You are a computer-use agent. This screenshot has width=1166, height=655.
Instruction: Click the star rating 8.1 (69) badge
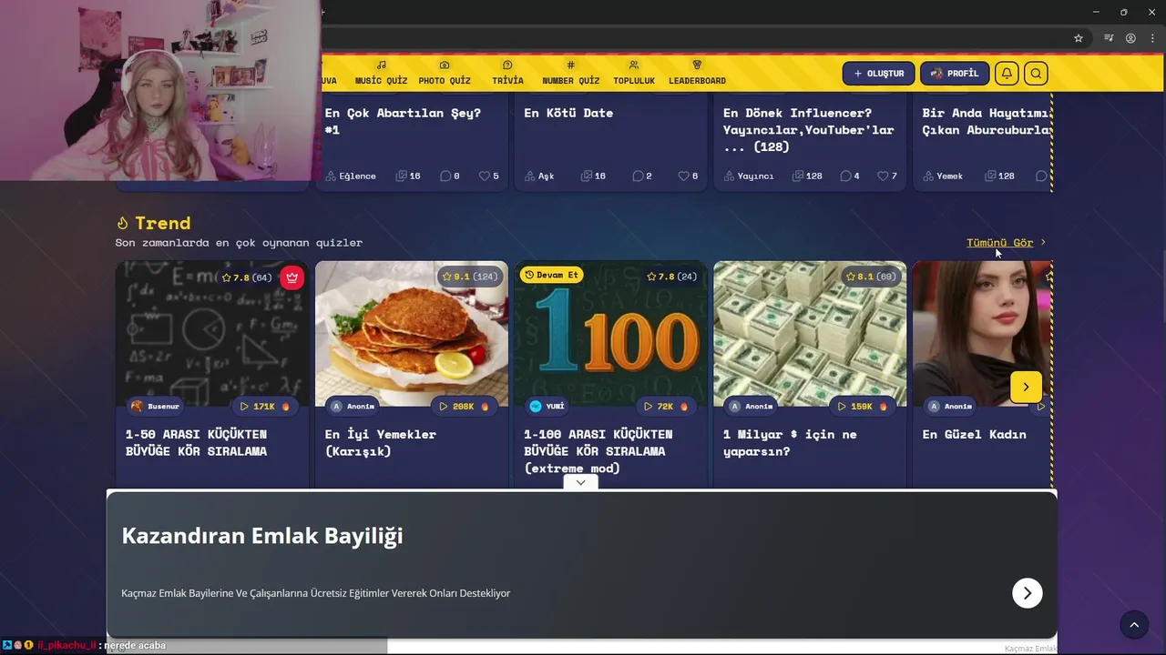pos(871,277)
